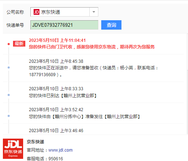Image resolution: width=188 pixels, height=161 pixels.
Task: Click the blue 查询 button
Action: [x=111, y=25]
